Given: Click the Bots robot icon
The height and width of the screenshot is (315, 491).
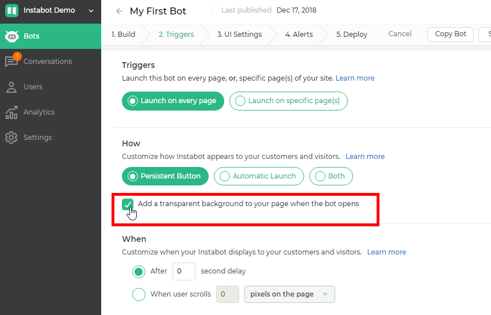Looking at the screenshot, I should (11, 36).
